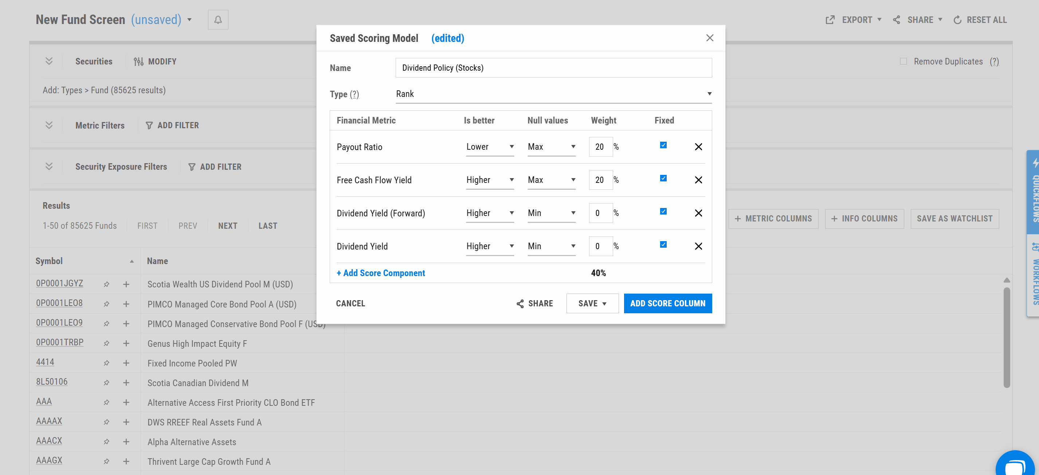The image size is (1039, 475).
Task: Add AAACX using plus icon
Action: click(126, 442)
